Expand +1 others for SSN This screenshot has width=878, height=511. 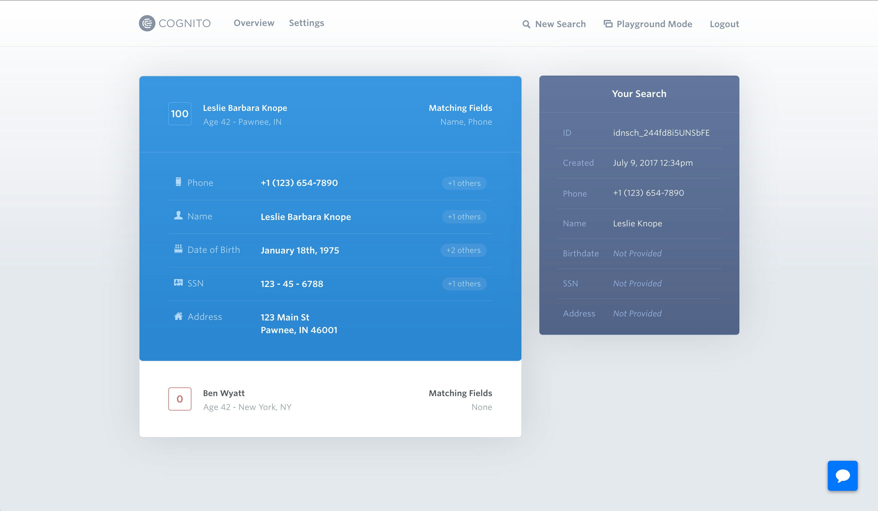(464, 284)
